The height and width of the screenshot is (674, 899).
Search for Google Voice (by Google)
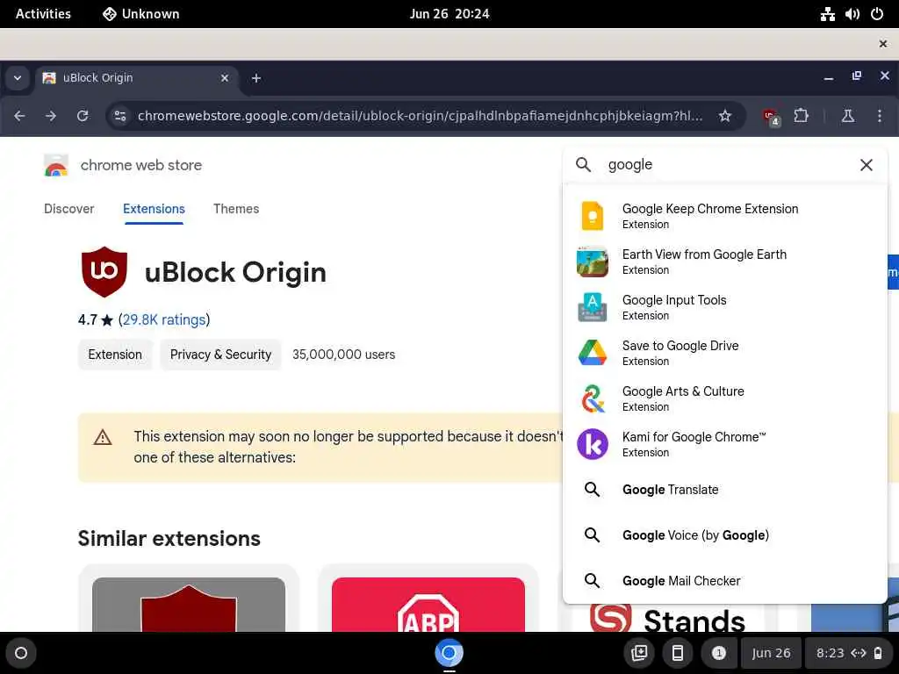725,535
